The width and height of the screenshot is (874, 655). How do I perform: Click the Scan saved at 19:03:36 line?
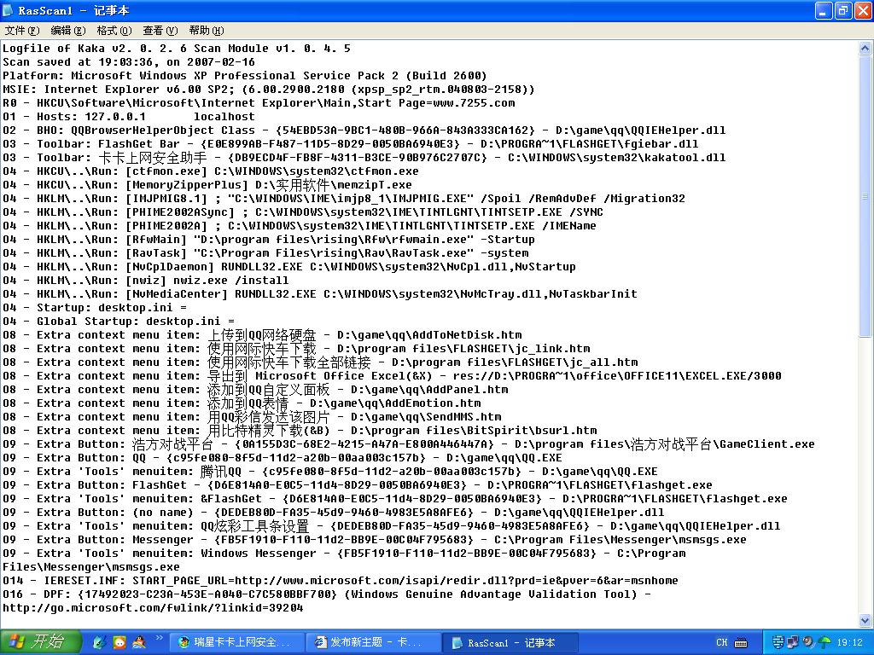pos(129,61)
